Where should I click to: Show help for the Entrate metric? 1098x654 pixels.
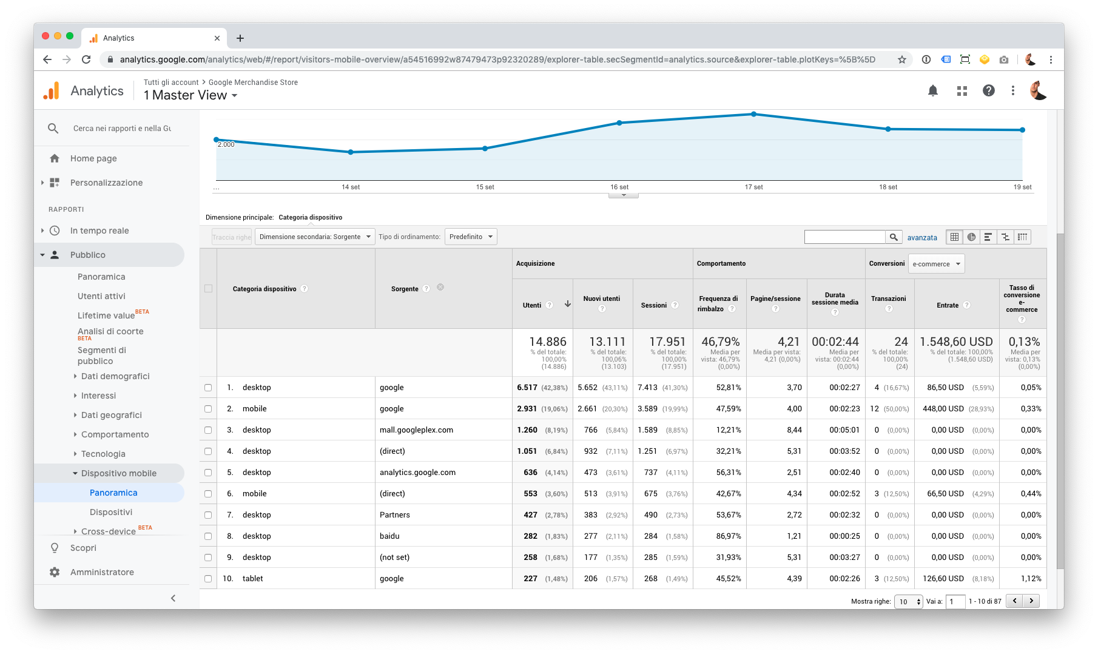[x=967, y=305]
